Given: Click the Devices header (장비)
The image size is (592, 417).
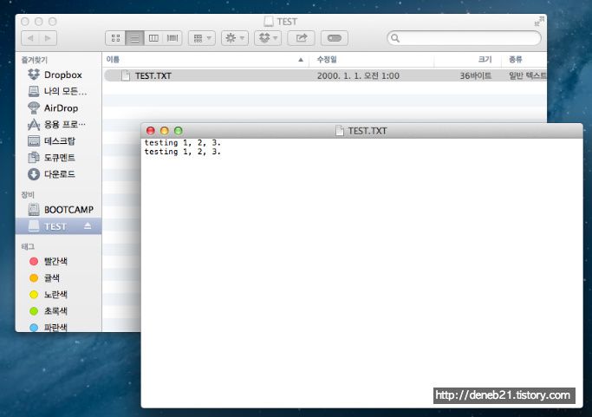Looking at the screenshot, I should pos(28,194).
